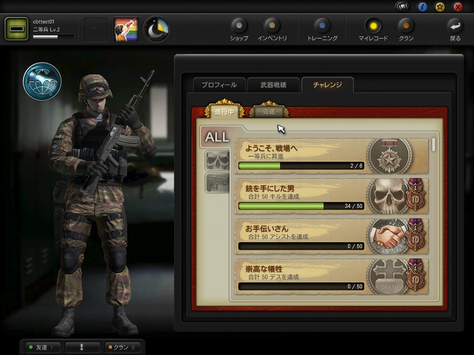Image resolution: width=474 pixels, height=355 pixels.
Task: Select the 完遂 completed challenges tab
Action: point(269,111)
